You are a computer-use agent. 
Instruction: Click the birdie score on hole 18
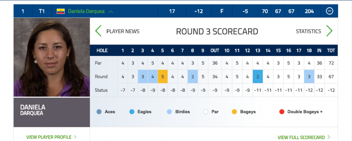coord(309,77)
